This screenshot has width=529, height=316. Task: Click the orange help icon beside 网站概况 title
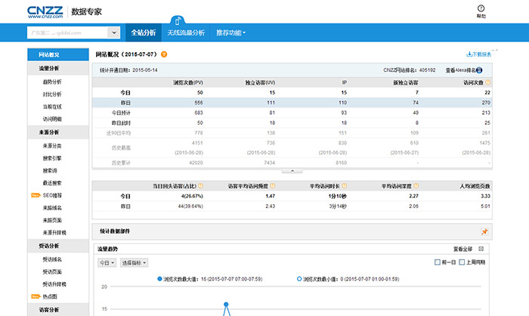click(164, 54)
